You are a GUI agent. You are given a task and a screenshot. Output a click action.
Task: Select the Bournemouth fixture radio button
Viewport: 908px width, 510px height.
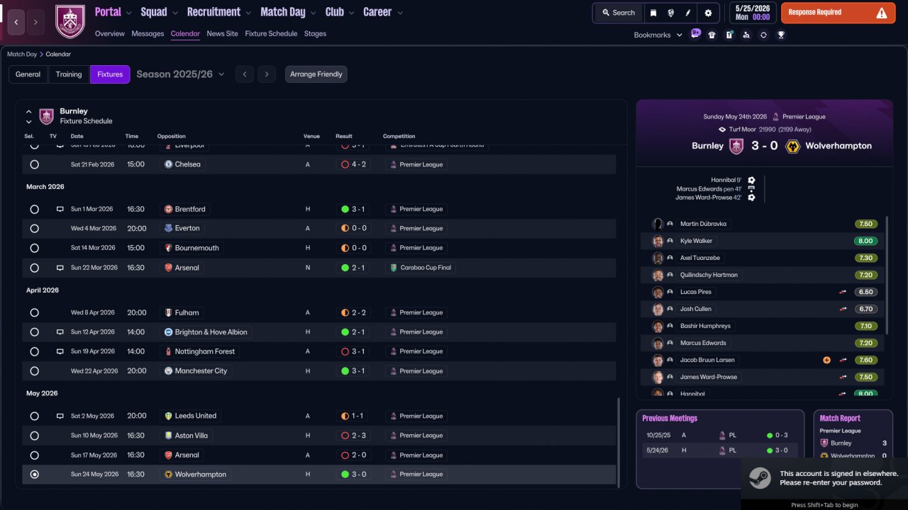(34, 248)
